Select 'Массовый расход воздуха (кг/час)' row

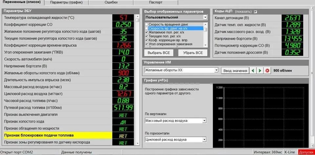(x=68, y=87)
